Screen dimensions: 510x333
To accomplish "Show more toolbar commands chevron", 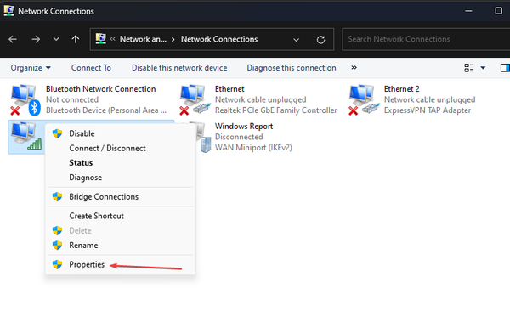I will [x=354, y=67].
